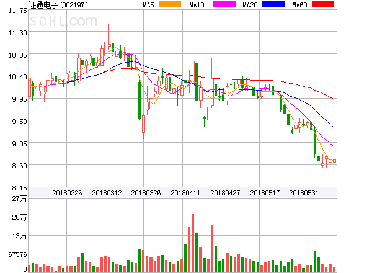Select the MA20 legend label

(250, 5)
